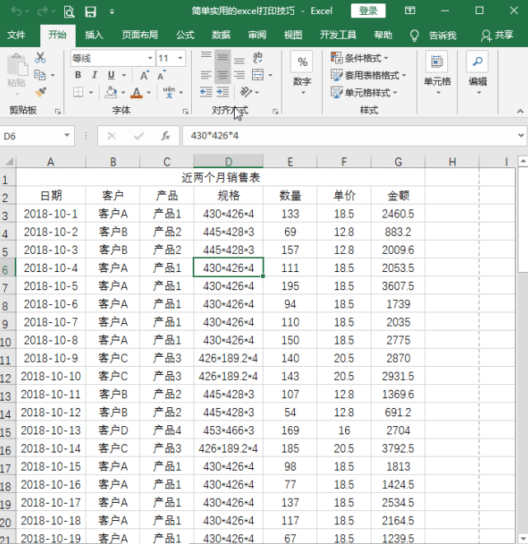Open the font size 11 dropdown
Viewport: 528px width, 544px height.
(x=180, y=59)
